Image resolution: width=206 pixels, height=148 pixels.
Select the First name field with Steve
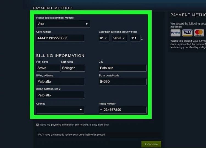click(48, 68)
